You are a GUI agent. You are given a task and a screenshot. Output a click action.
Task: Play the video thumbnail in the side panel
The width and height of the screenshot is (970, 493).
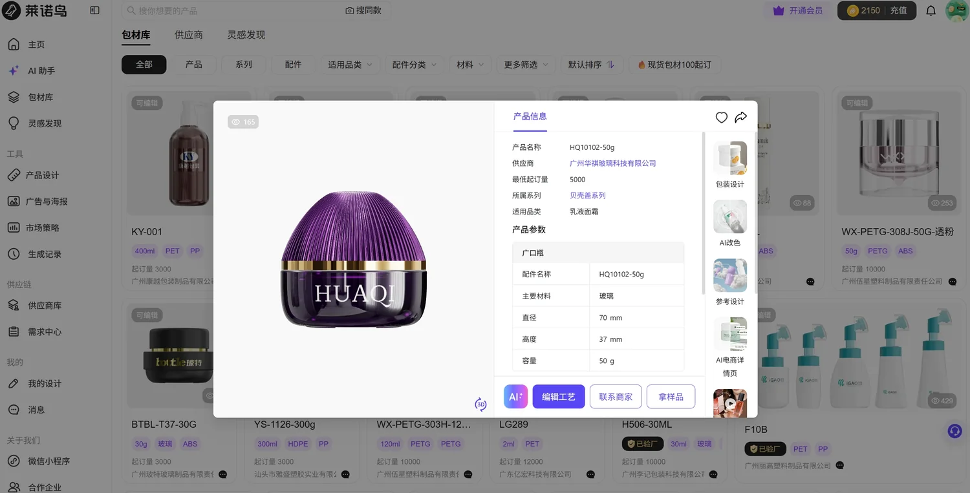[730, 404]
